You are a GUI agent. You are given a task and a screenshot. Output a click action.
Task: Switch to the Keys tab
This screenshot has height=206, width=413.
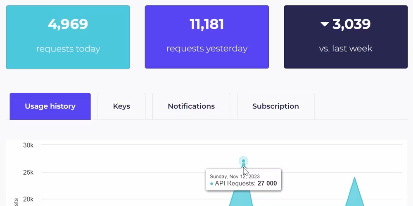click(121, 106)
